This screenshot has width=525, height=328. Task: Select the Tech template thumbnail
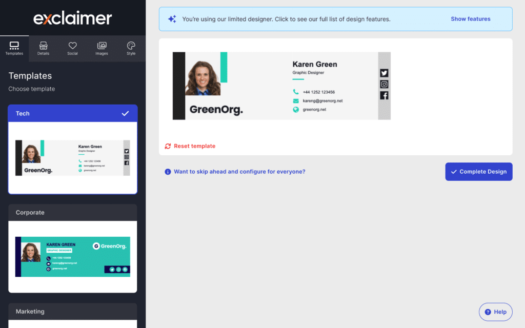[x=73, y=158]
